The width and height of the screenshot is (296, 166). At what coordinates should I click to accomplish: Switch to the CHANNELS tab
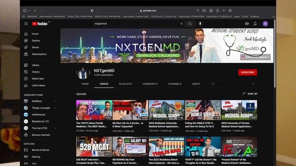tap(175, 84)
